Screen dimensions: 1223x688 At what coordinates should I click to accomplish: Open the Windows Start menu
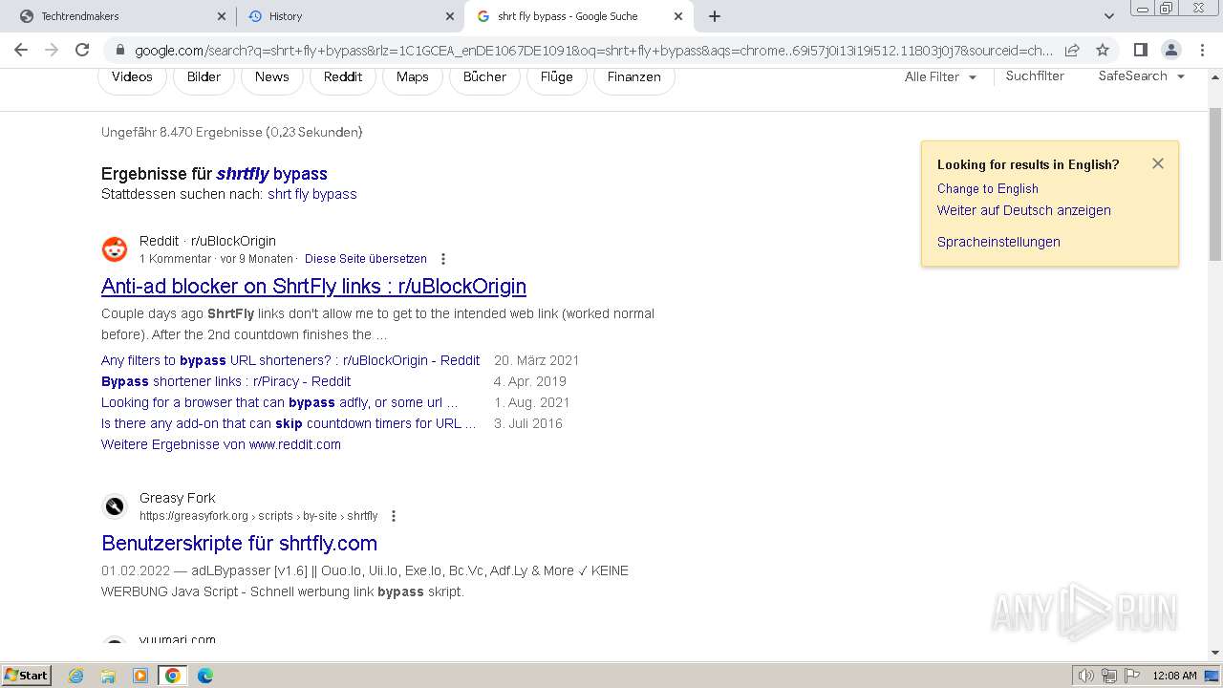pyautogui.click(x=27, y=676)
